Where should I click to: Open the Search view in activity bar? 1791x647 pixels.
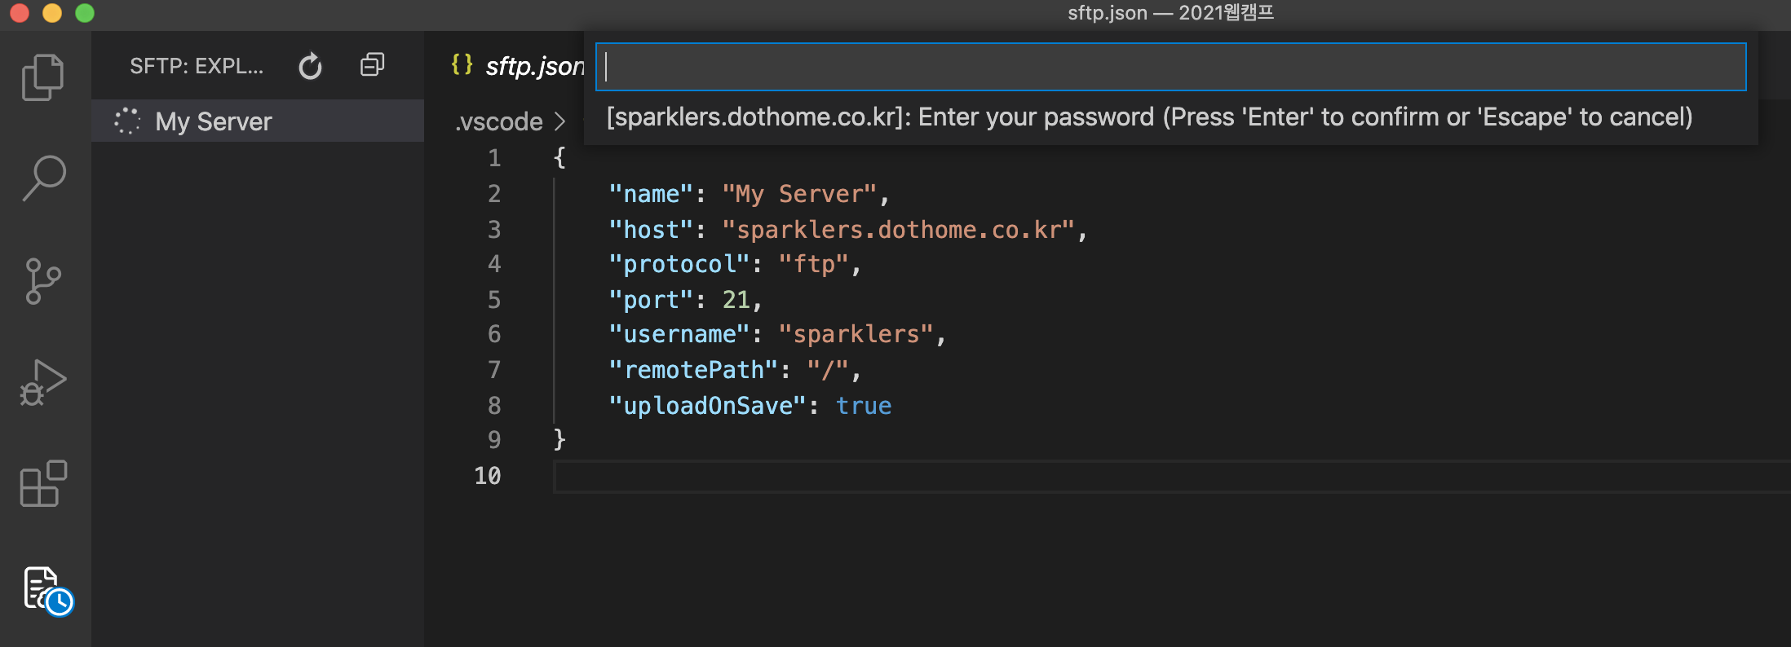click(x=43, y=178)
